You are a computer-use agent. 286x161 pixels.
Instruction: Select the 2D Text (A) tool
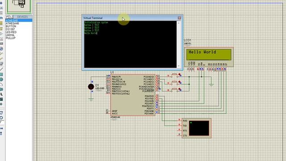click(1, 94)
